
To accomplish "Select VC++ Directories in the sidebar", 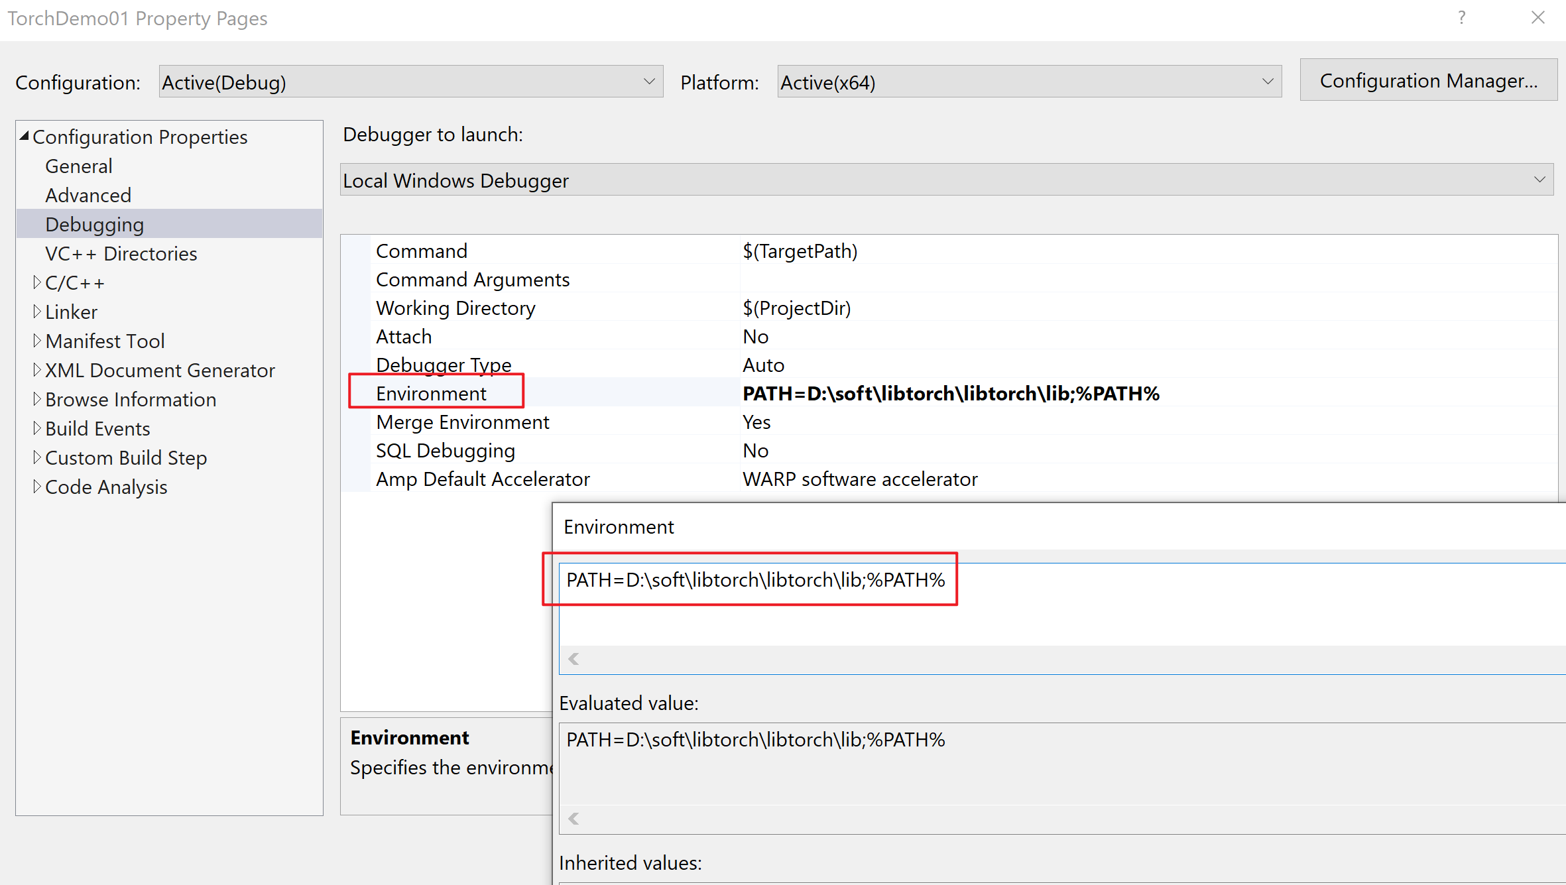I will (121, 253).
